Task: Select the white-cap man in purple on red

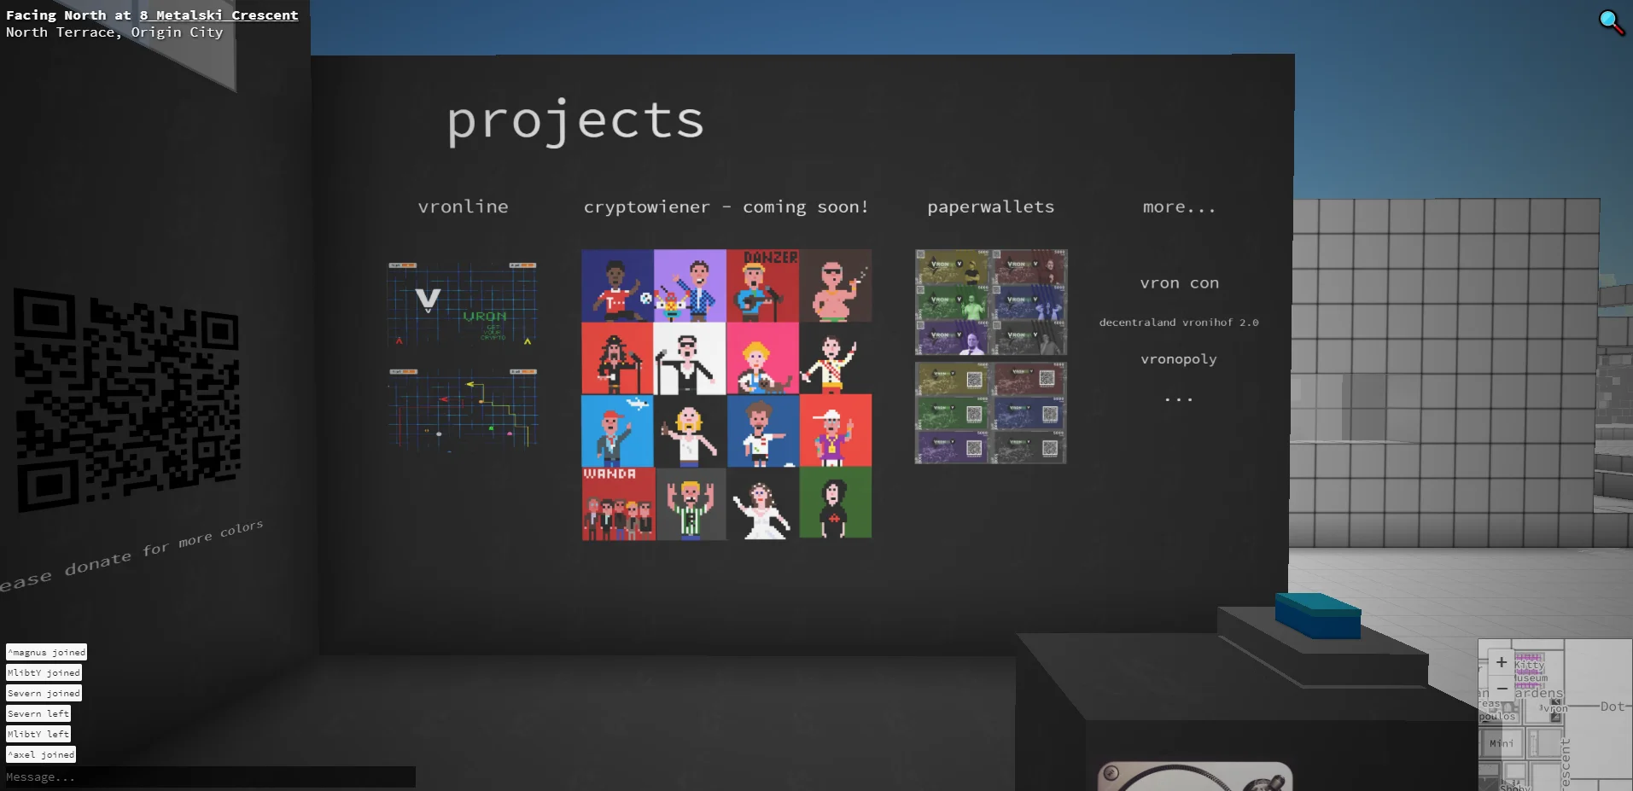Action: coord(836,431)
